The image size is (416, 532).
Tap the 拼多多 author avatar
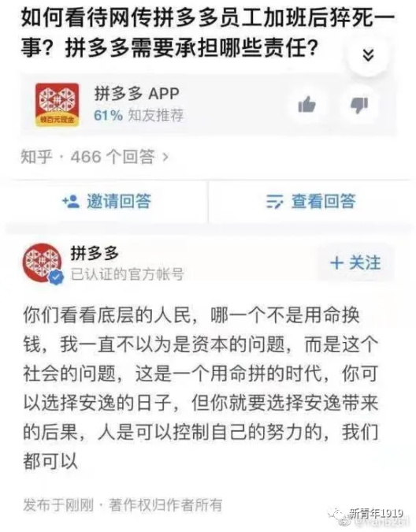click(43, 263)
